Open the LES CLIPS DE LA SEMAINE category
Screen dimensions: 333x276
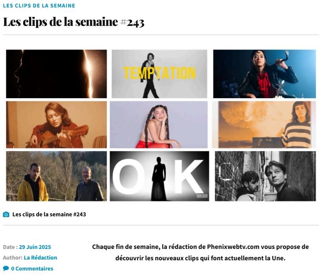point(39,5)
